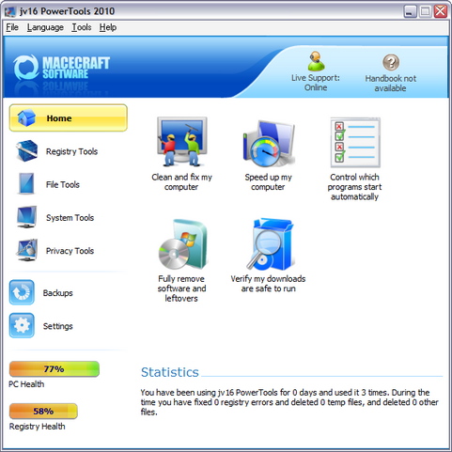Click the Privacy Tools padlock icon
Image resolution: width=452 pixels, height=452 pixels.
[27, 250]
